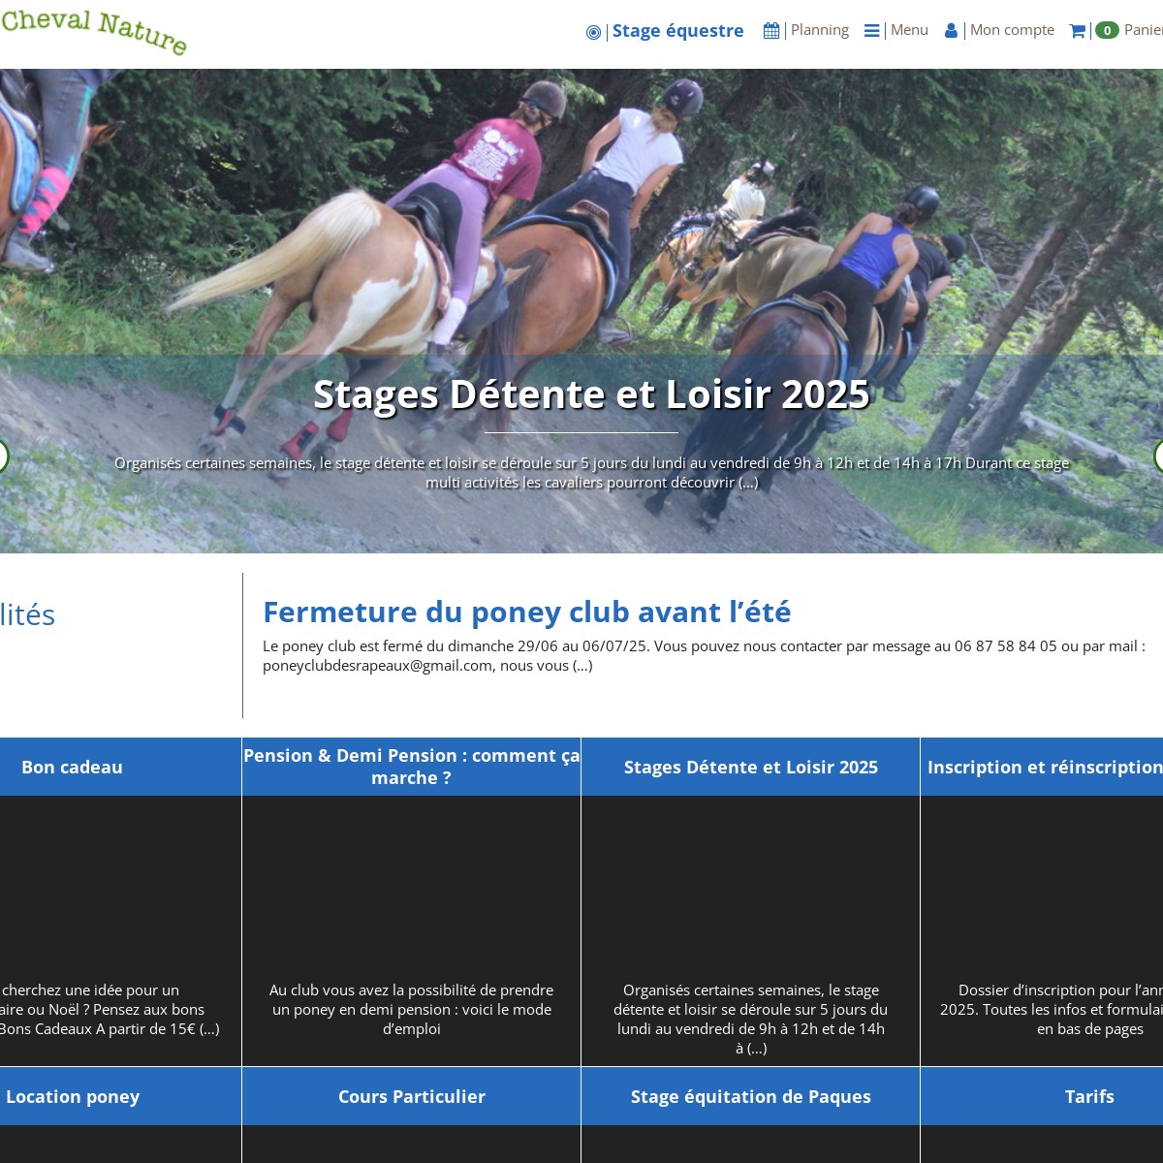This screenshot has height=1163, width=1163.
Task: Open the Location poney card
Action: point(120,1096)
